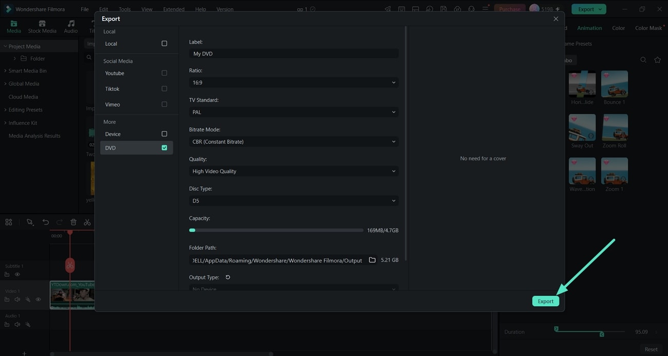Open the Disc Type D5 dropdown
The image size is (668, 356).
(x=293, y=201)
